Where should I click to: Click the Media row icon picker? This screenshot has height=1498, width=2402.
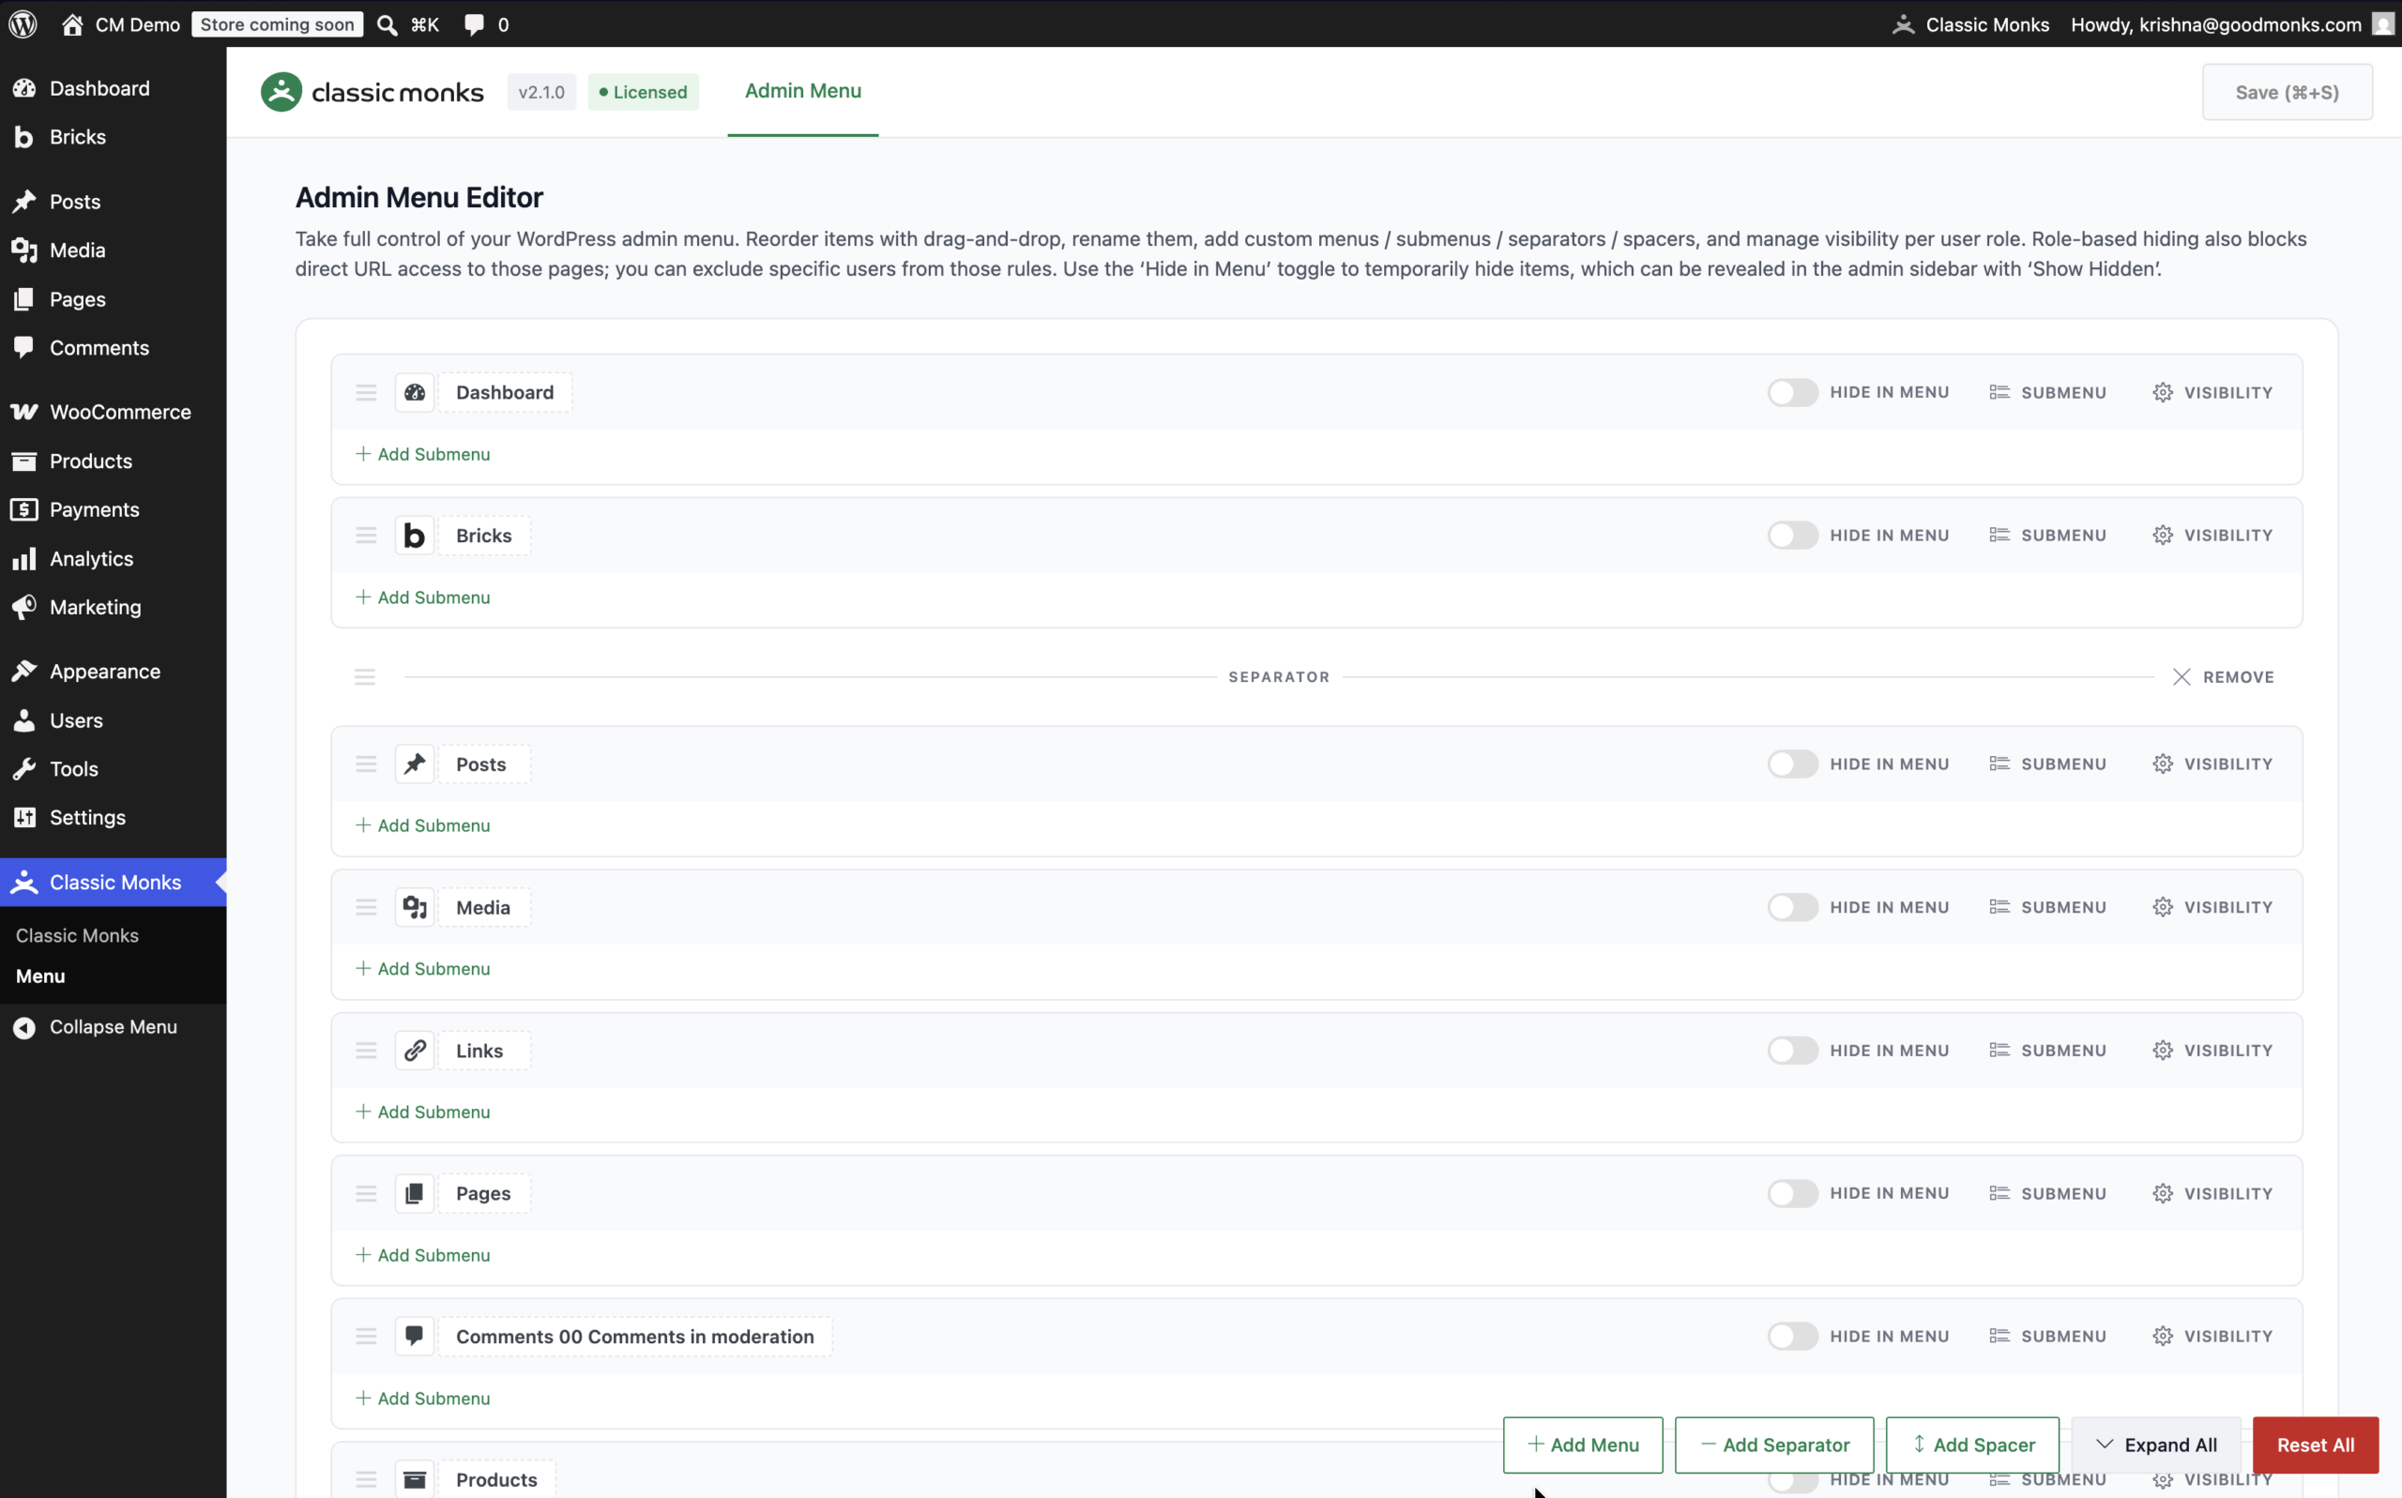[414, 906]
